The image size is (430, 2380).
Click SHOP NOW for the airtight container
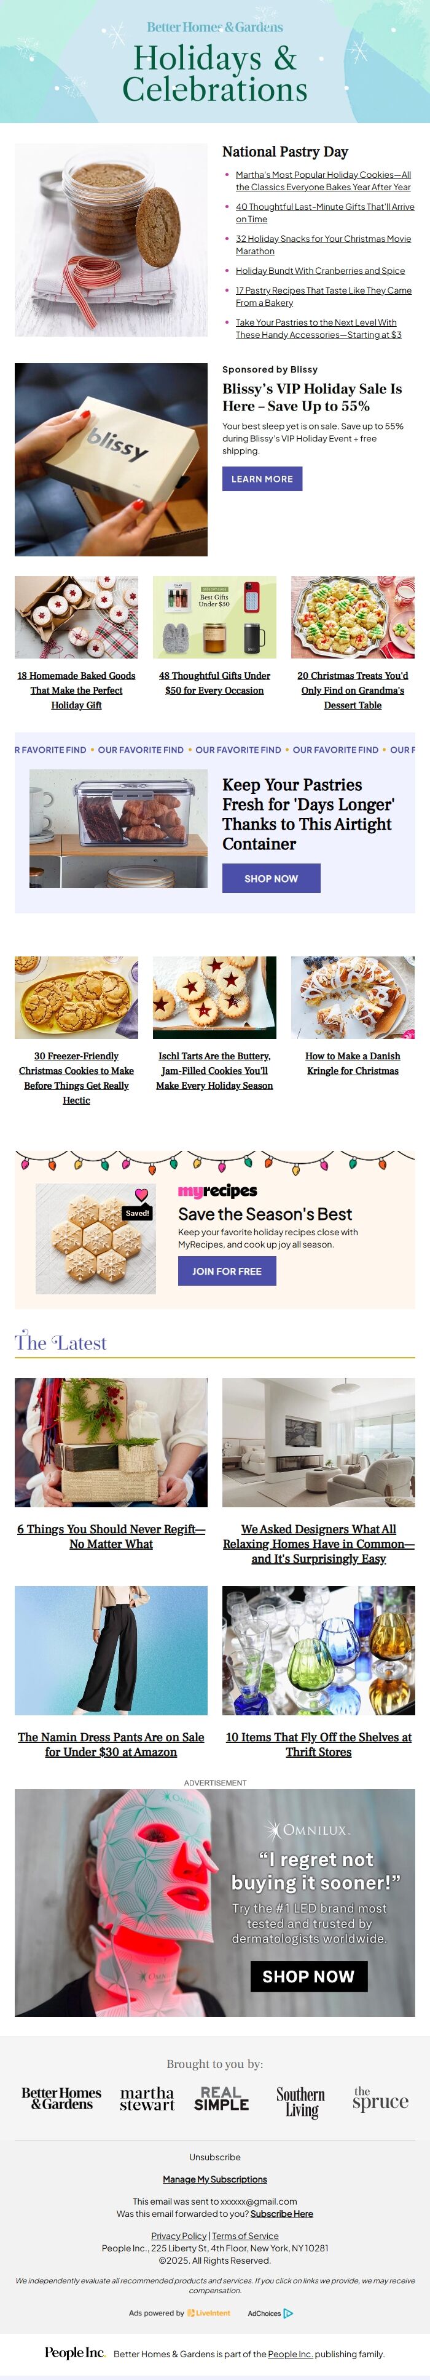point(270,879)
